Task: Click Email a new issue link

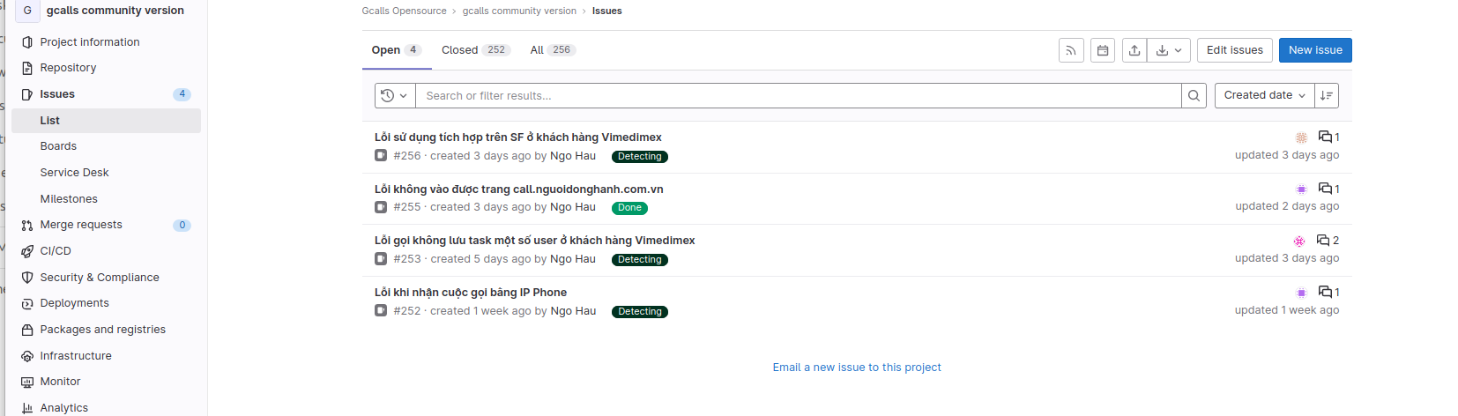Action: [856, 368]
